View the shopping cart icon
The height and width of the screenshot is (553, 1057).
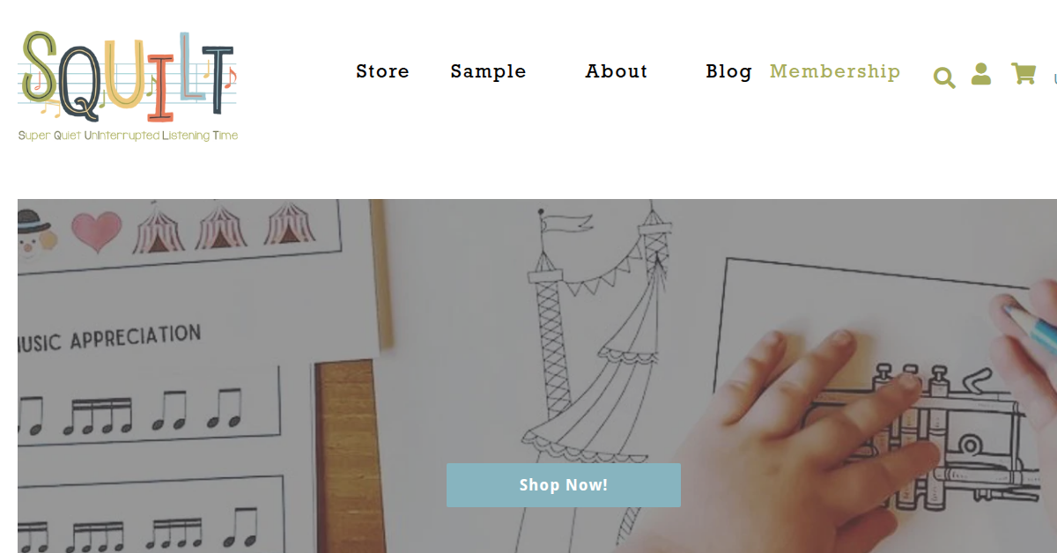1023,74
